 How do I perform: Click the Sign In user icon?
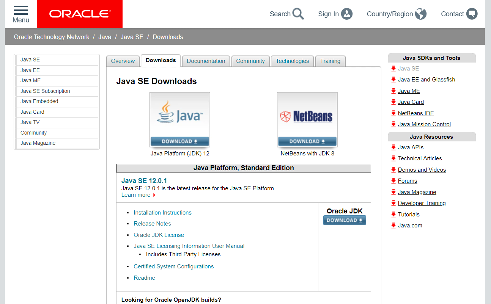[x=347, y=14]
